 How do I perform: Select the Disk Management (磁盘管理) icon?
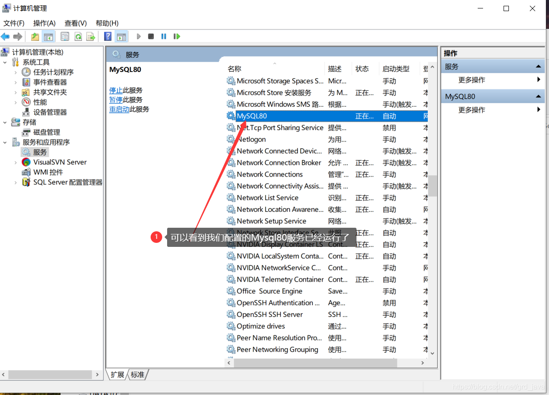click(x=26, y=132)
